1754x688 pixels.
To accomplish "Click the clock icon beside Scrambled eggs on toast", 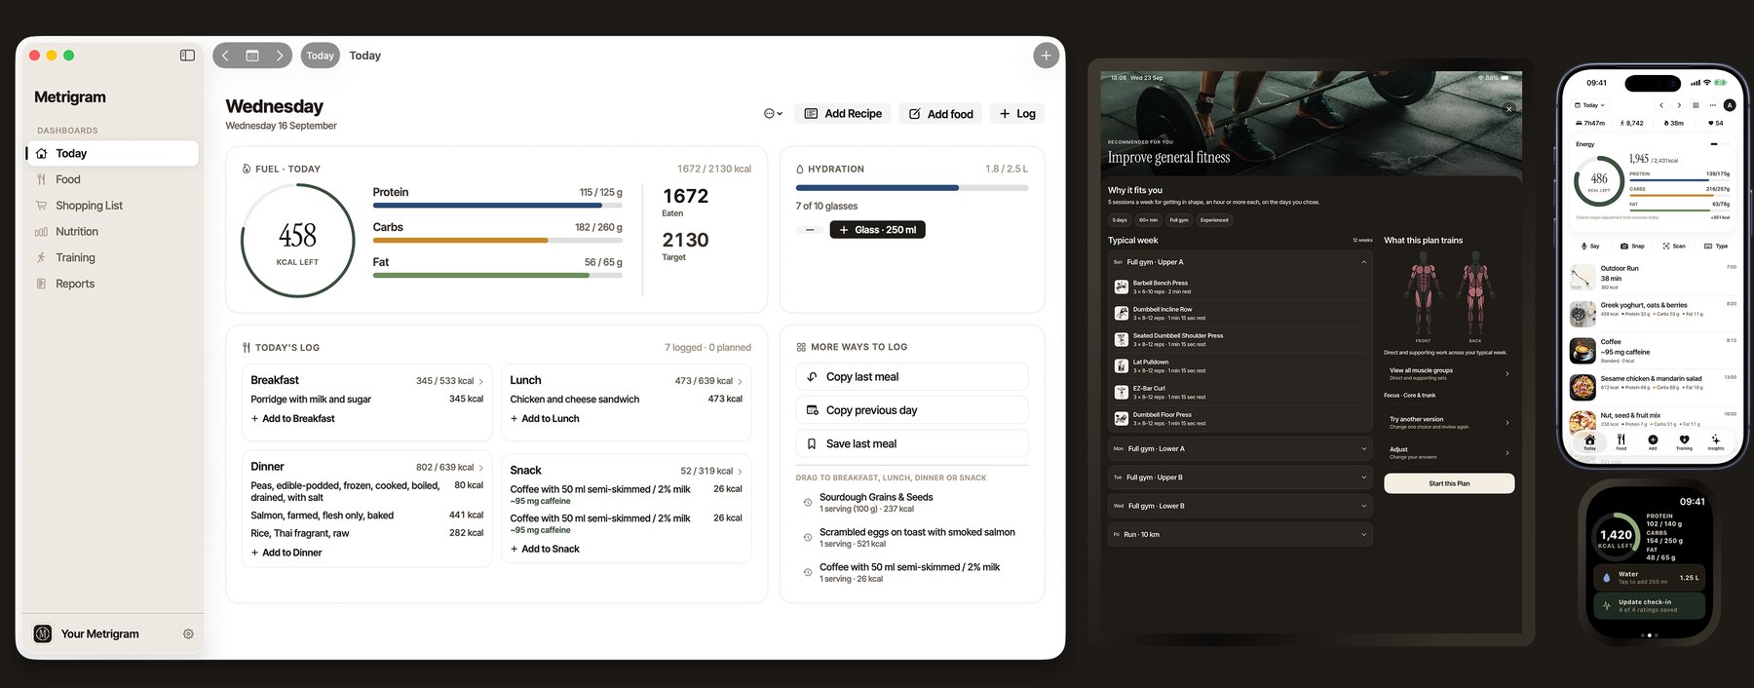I will (x=807, y=538).
